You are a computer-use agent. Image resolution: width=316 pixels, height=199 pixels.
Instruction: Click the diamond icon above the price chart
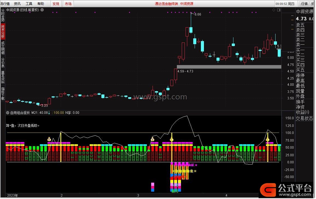(274, 10)
